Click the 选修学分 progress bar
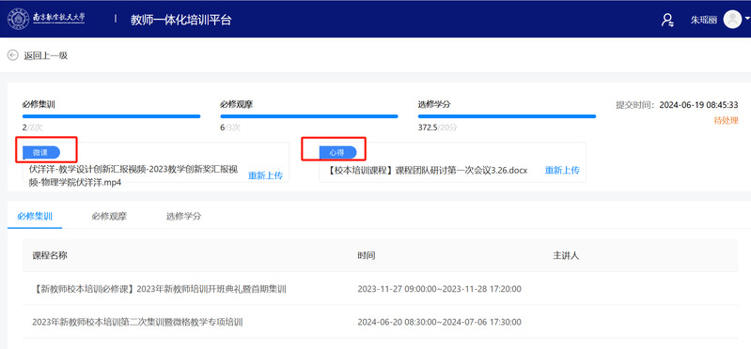Viewport: 751px width, 349px height. coord(507,116)
